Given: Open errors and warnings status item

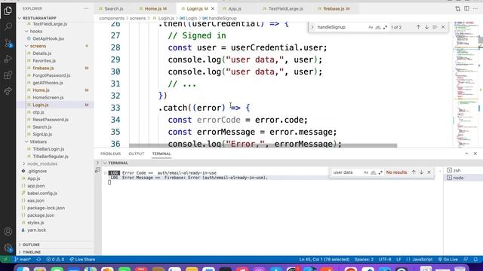Looking at the screenshot, I should (55, 259).
